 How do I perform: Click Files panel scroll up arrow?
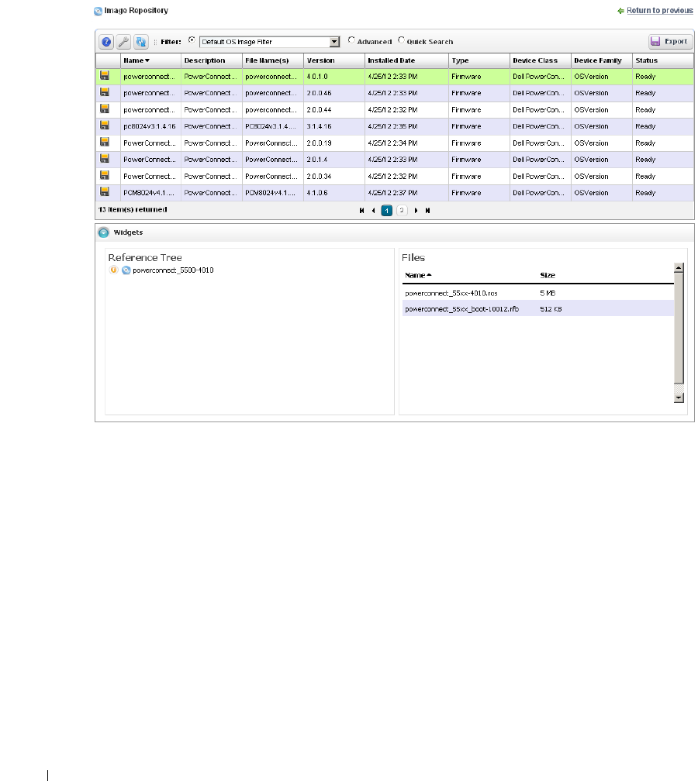[x=679, y=268]
